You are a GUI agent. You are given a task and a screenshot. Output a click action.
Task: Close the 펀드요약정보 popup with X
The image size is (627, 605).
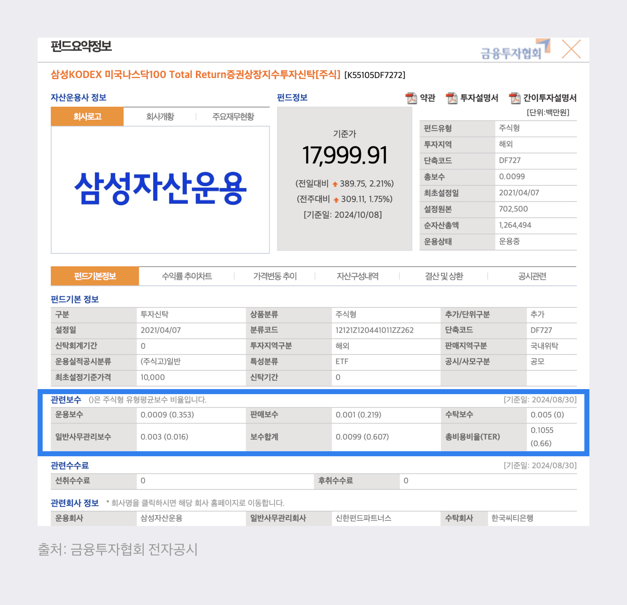[x=571, y=49]
